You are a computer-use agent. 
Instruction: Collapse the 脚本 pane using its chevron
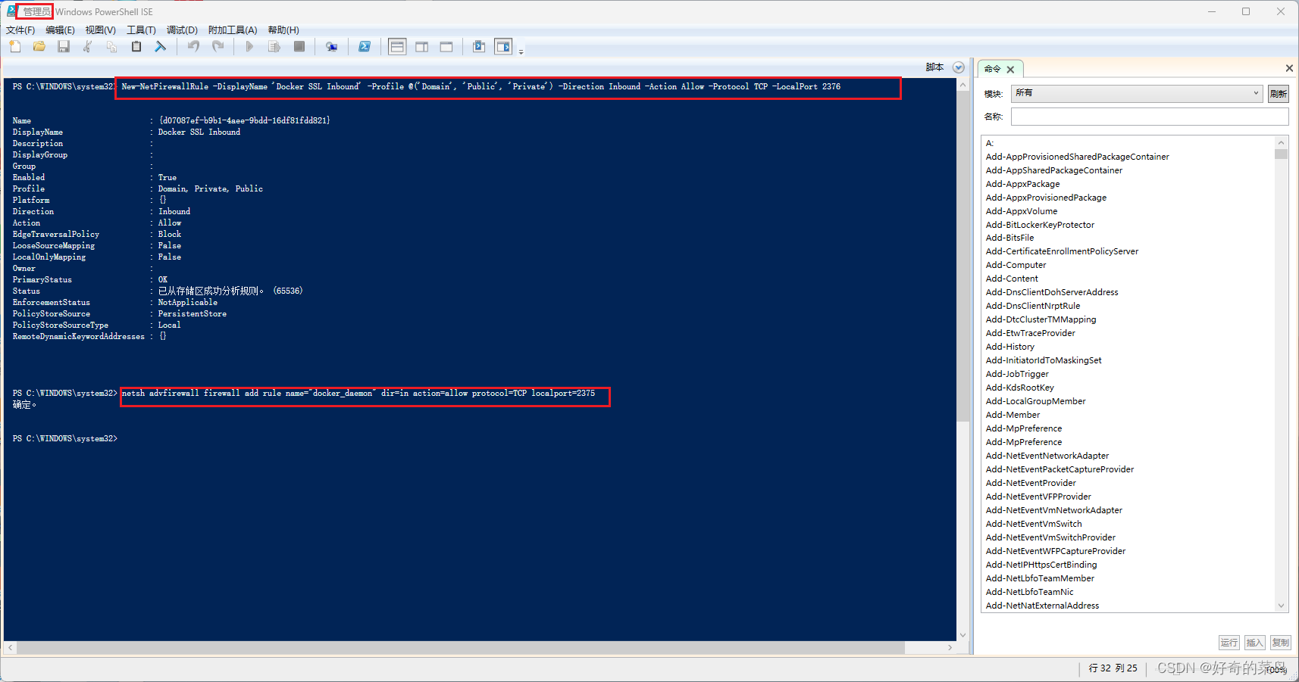pyautogui.click(x=958, y=67)
